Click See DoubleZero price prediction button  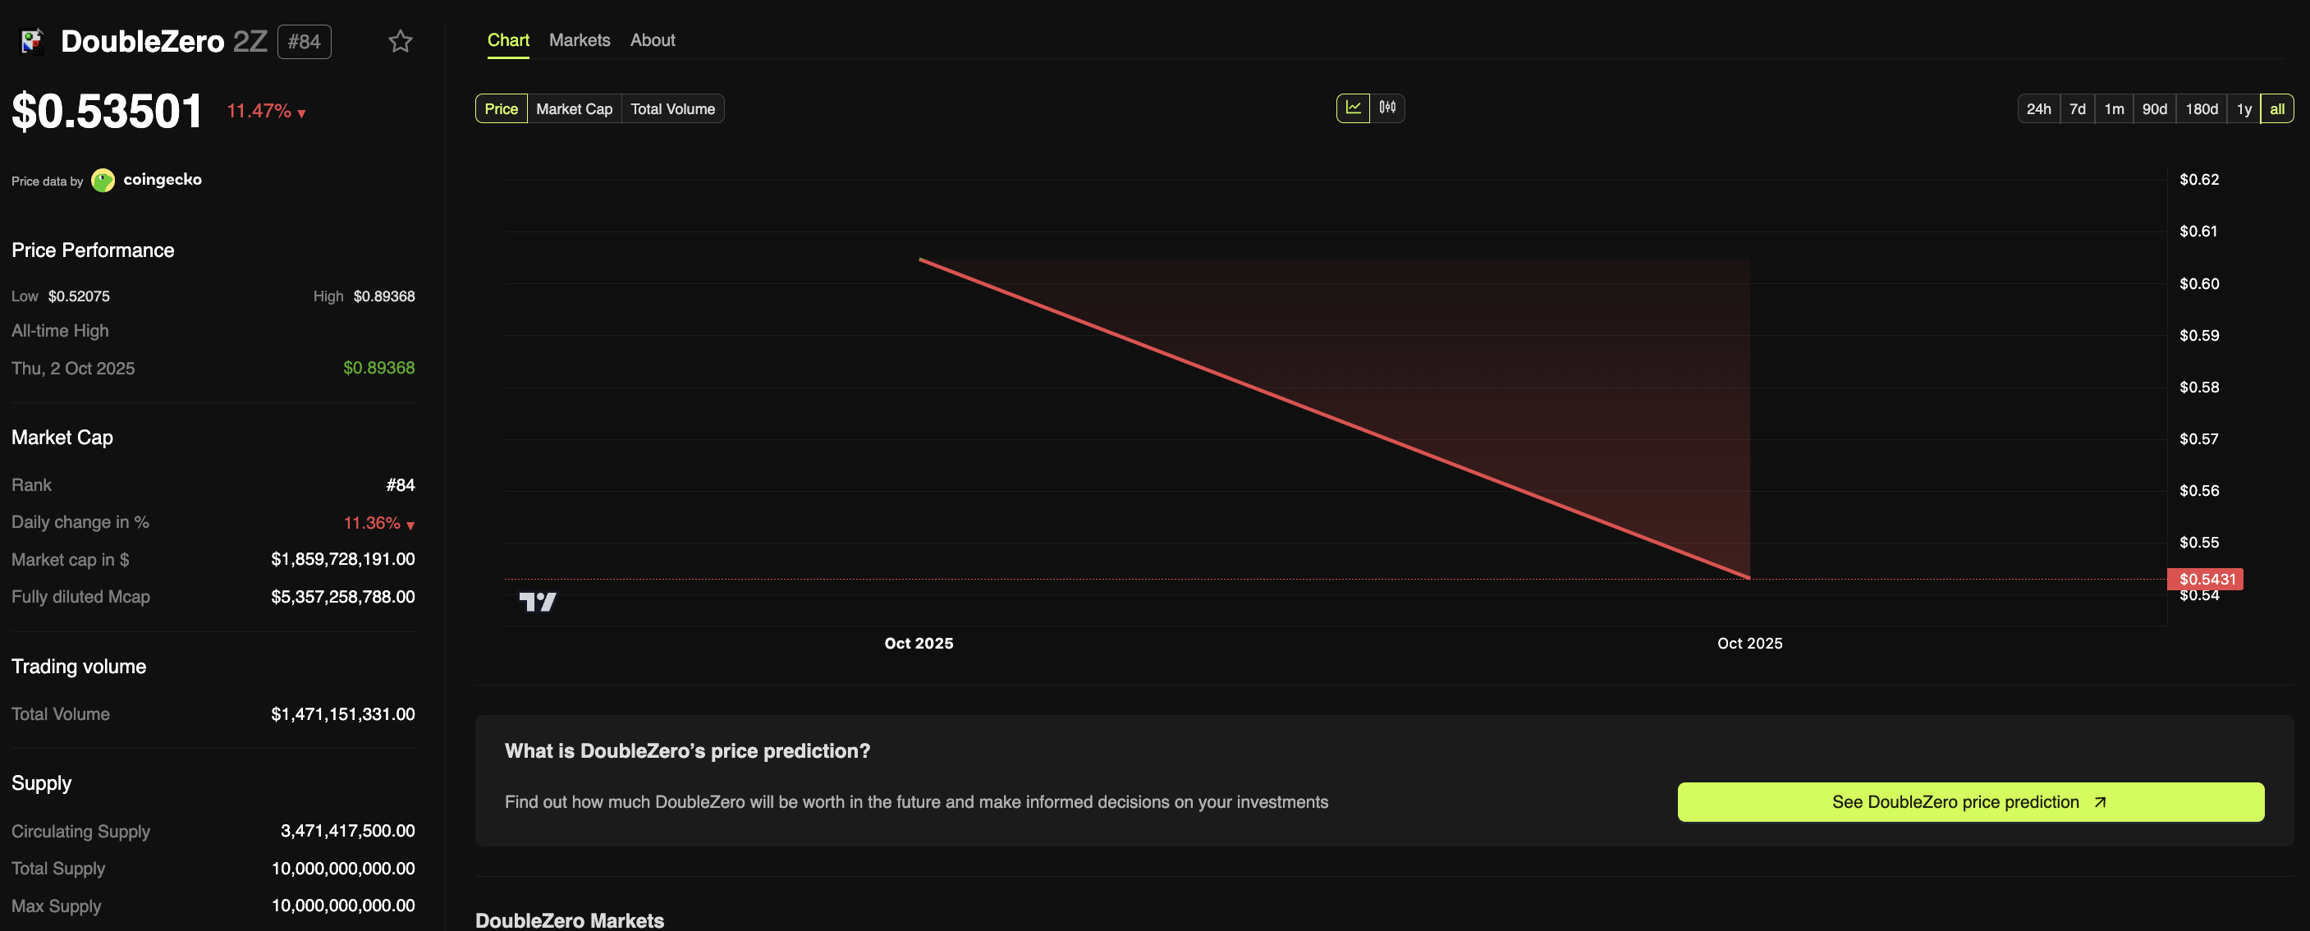(x=1969, y=802)
